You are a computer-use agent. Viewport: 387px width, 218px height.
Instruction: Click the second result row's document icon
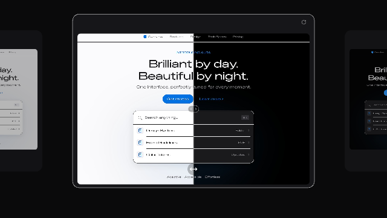(140, 143)
